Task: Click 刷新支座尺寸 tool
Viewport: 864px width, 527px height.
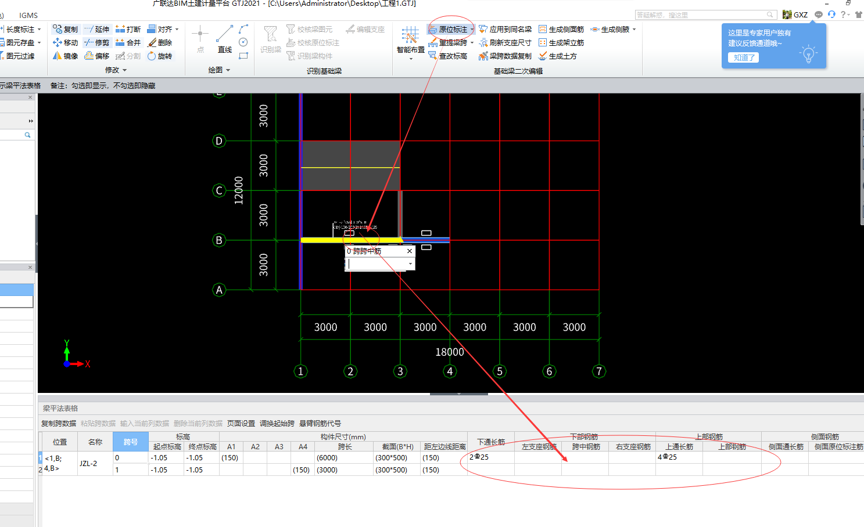Action: click(505, 42)
